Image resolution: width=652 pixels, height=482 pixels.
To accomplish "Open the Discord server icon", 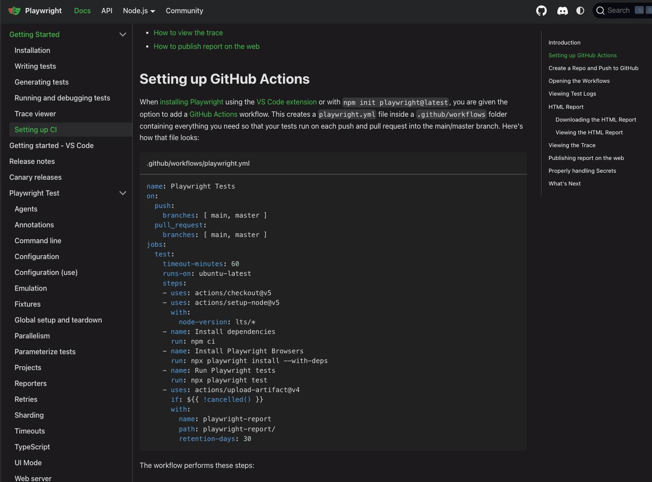I will click(x=562, y=11).
